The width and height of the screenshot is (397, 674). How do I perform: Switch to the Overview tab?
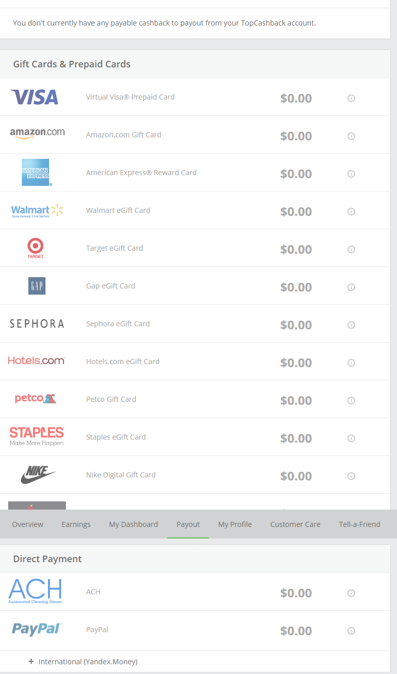28,524
